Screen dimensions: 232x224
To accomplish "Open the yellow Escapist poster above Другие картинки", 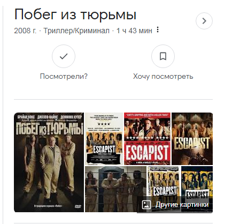I will 197,181.
